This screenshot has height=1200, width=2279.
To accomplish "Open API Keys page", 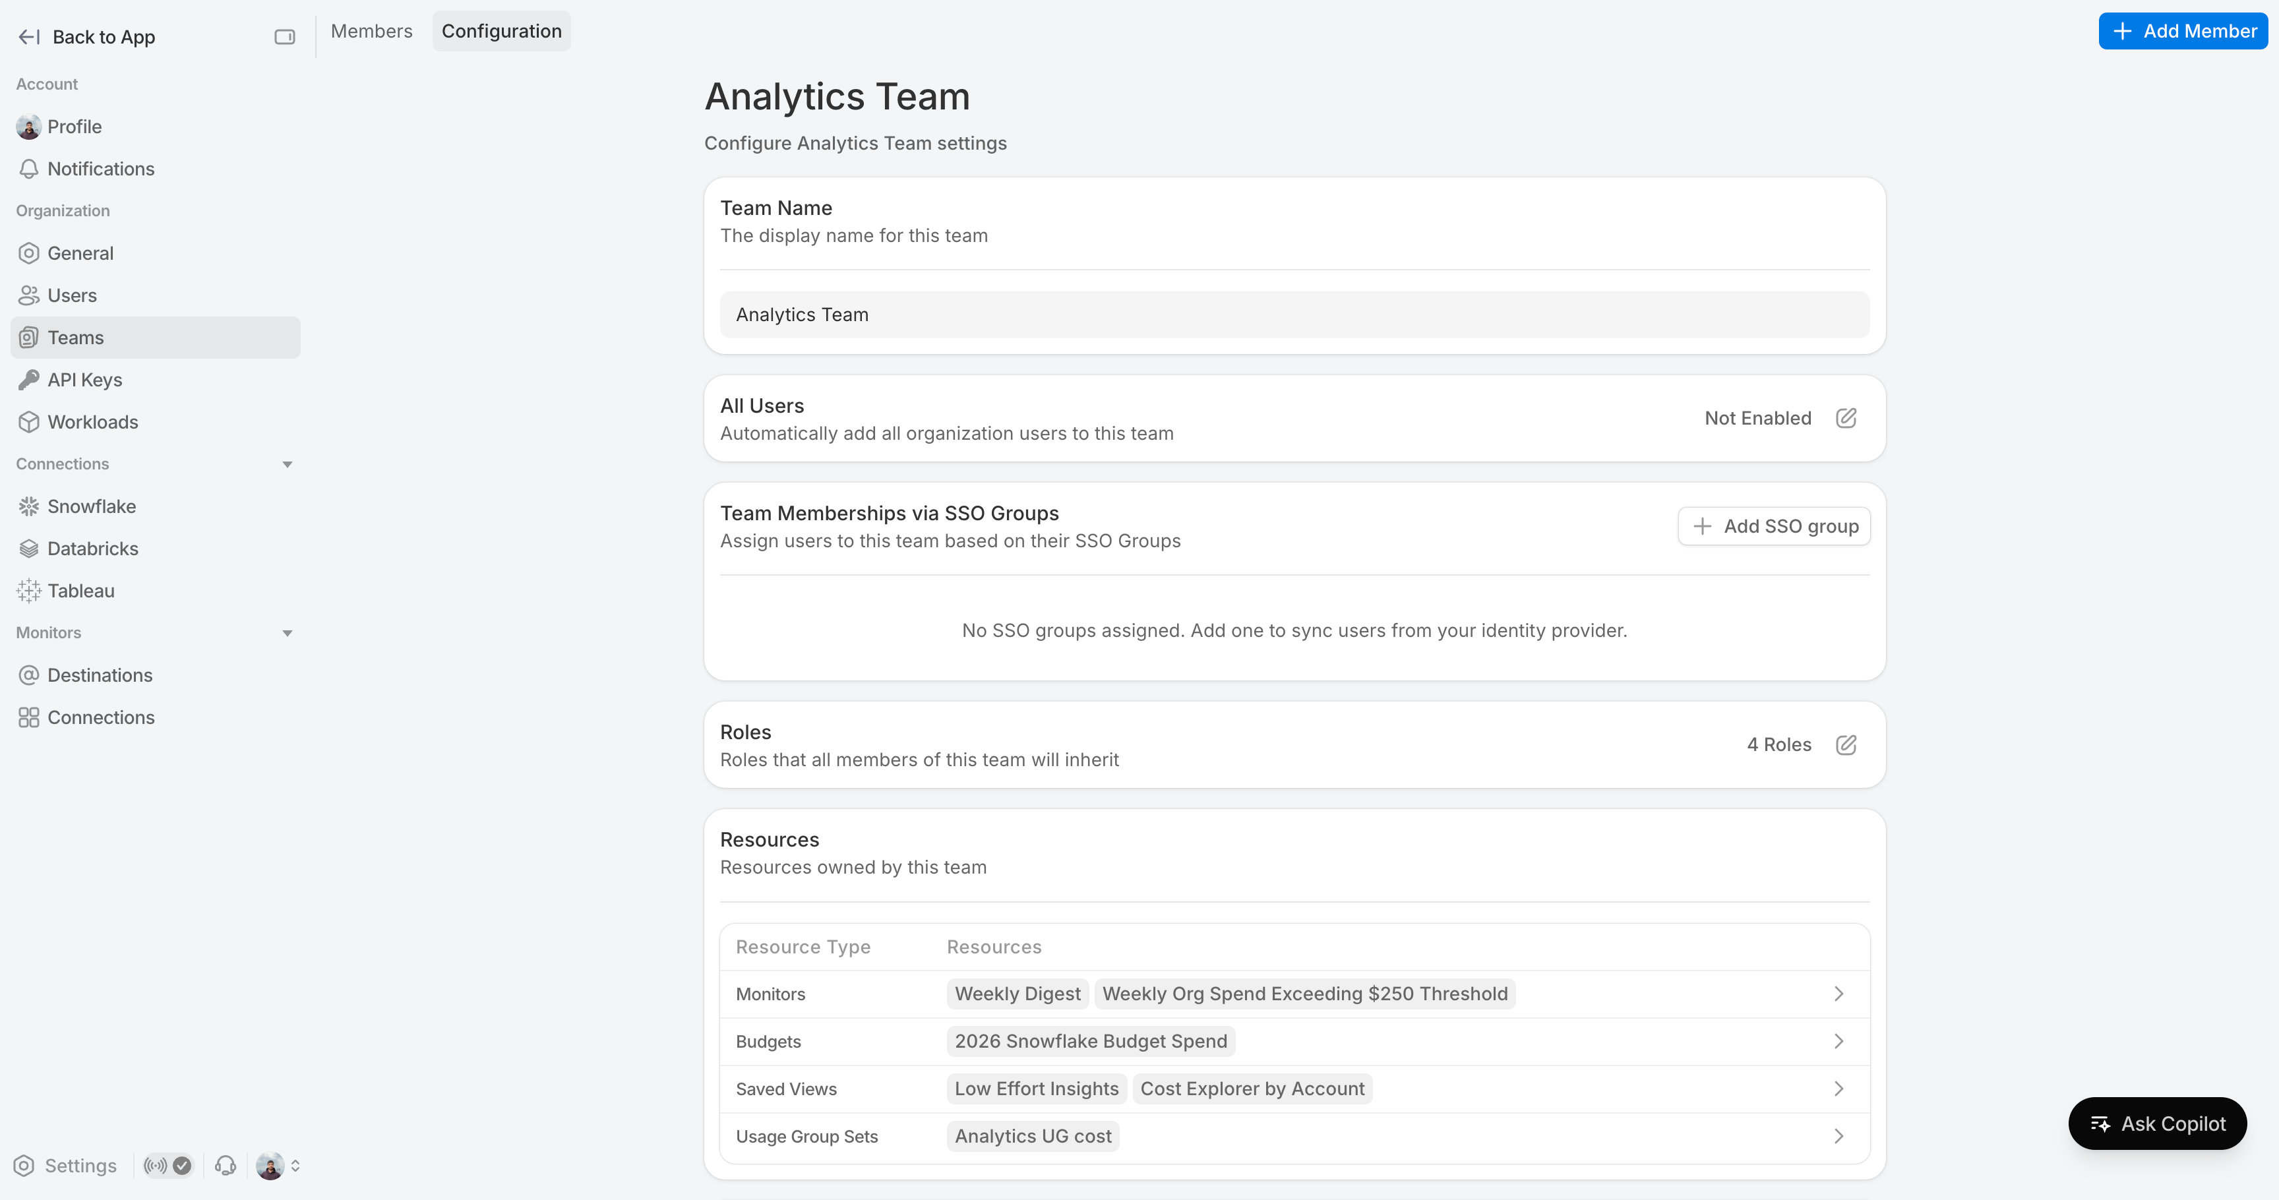I will (x=84, y=380).
